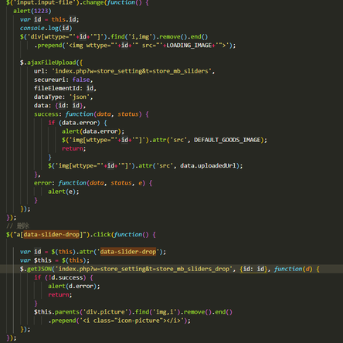Click 'return;' below alert(d.error)
The width and height of the screenshot is (343, 343).
(60, 295)
